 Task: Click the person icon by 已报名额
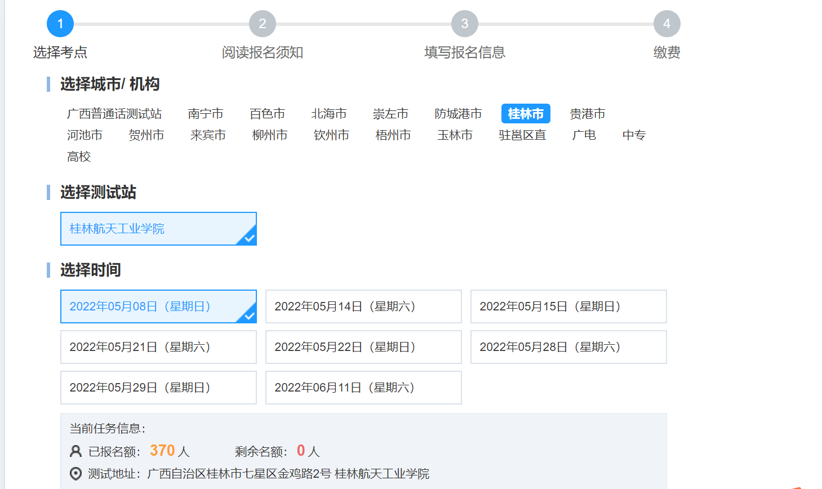tap(75, 451)
